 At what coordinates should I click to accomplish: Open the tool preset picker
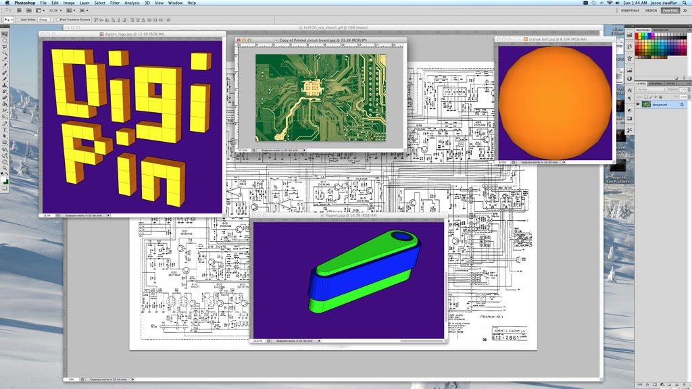click(8, 20)
